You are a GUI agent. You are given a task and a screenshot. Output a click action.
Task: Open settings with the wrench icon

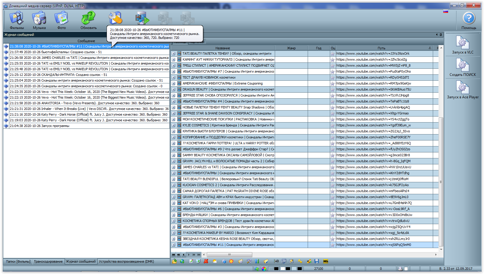[115, 19]
